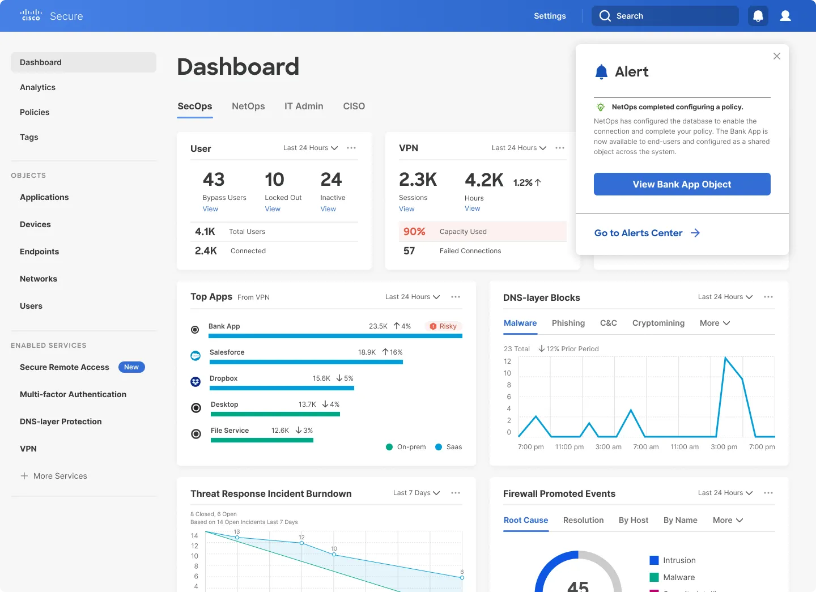Screen dimensions: 816x592
Task: Select the C&C tab
Action: click(609, 323)
